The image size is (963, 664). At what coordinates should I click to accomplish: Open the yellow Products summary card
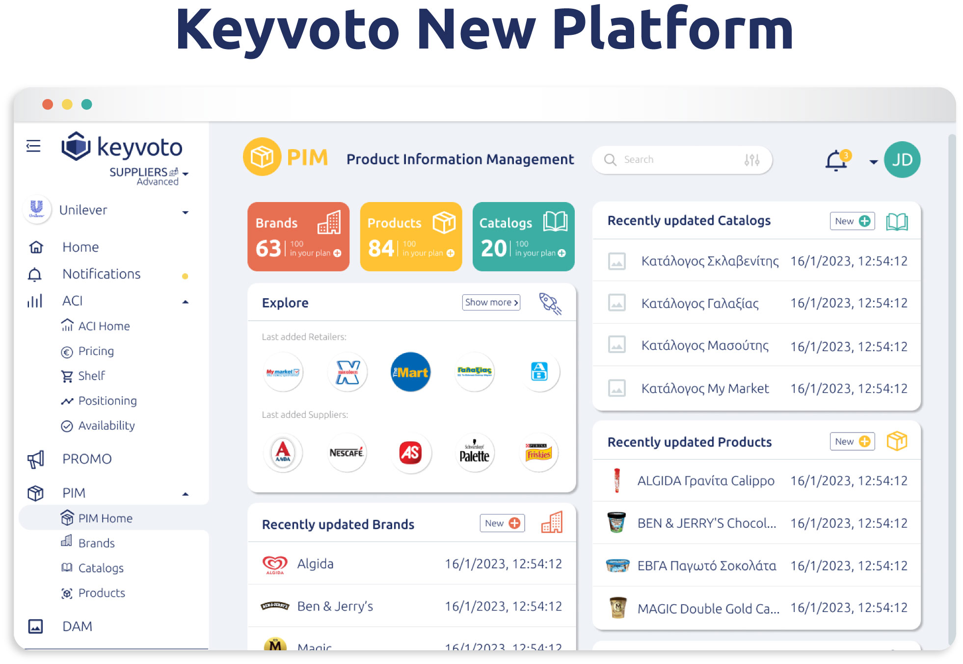pyautogui.click(x=411, y=236)
